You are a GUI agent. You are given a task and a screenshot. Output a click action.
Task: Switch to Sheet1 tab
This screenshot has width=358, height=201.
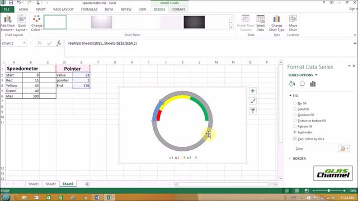[34, 184]
